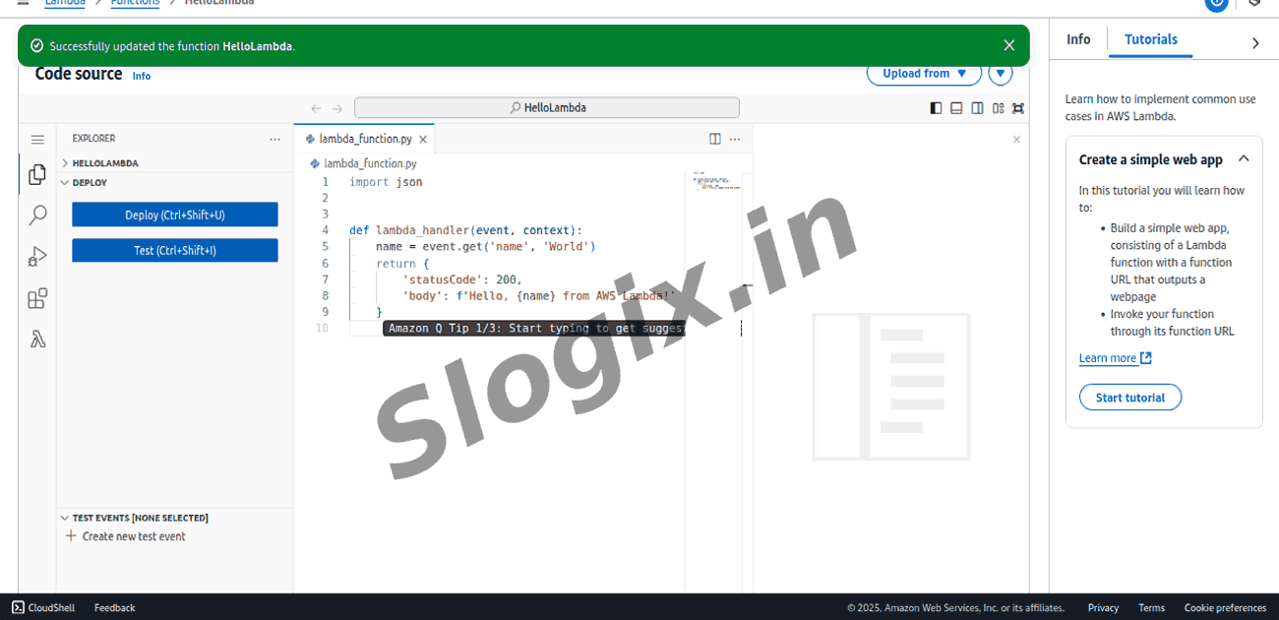Click the hamburger menu above activity bar
Image resolution: width=1279 pixels, height=620 pixels.
coord(37,140)
